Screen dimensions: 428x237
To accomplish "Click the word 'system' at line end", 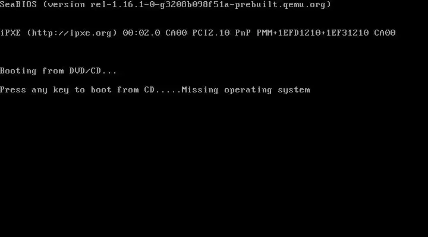I will pyautogui.click(x=294, y=90).
